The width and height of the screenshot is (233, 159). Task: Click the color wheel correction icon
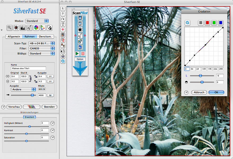pos(36,28)
